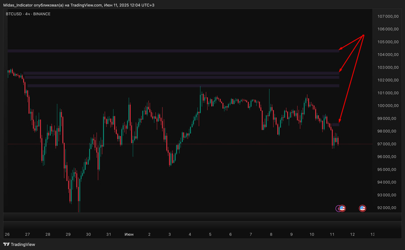Select the purple zone just above 101 000

click(x=182, y=86)
